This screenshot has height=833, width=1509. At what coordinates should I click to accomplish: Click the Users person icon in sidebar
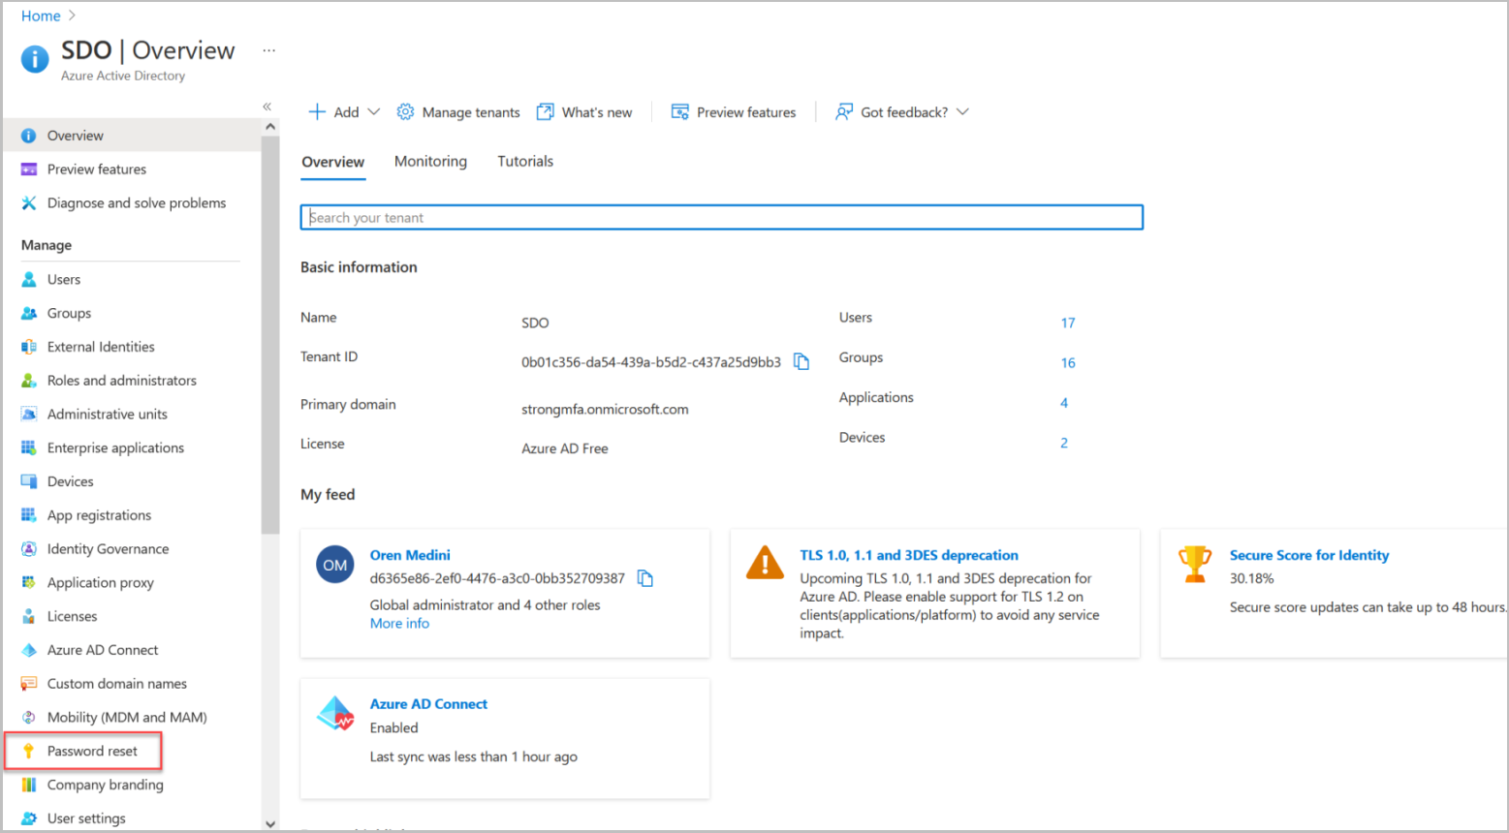[29, 280]
